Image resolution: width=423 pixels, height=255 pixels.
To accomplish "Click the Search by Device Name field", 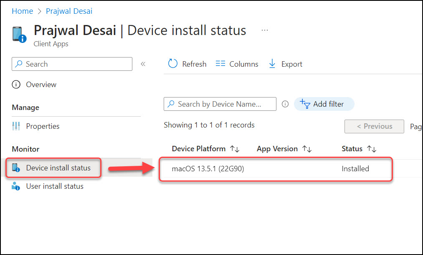I will 220,104.
